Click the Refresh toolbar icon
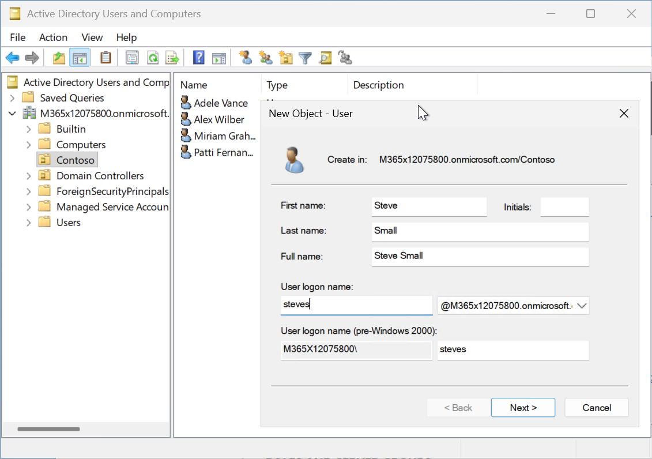This screenshot has height=459, width=652. click(153, 58)
